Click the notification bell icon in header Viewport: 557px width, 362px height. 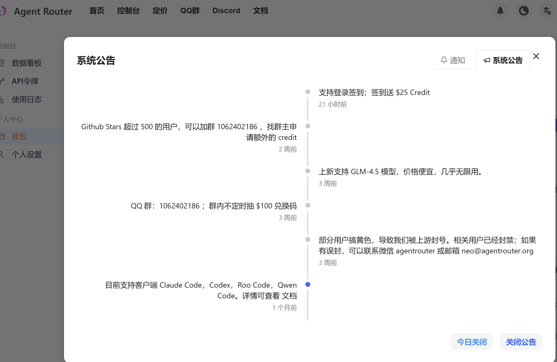500,11
